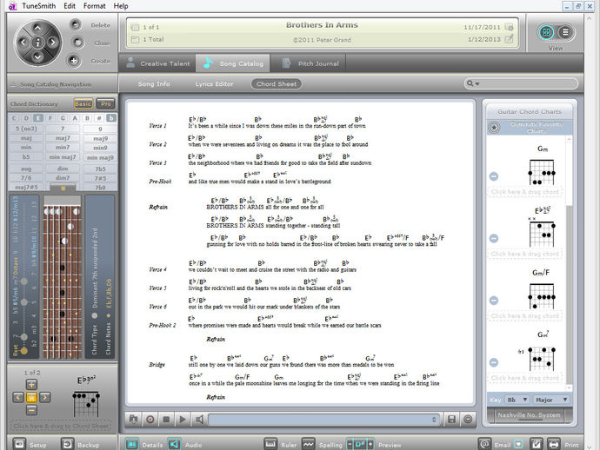The image size is (600, 450).
Task: Click the Clone record round button
Action: click(77, 42)
